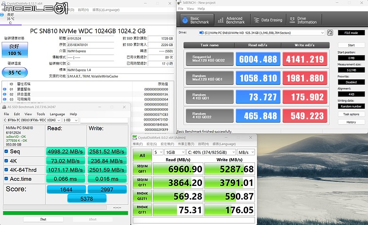Screen dimensions: 368x225
Task: Open TxBENCH Help menu
Action: [201, 8]
